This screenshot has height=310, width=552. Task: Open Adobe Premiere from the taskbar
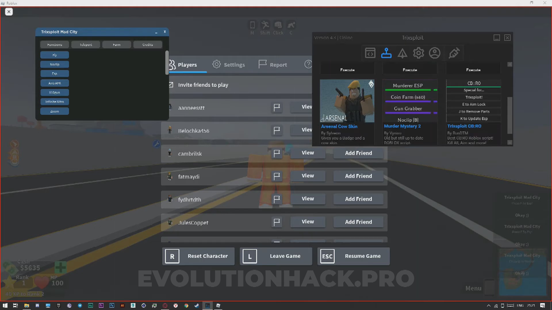pyautogui.click(x=101, y=305)
